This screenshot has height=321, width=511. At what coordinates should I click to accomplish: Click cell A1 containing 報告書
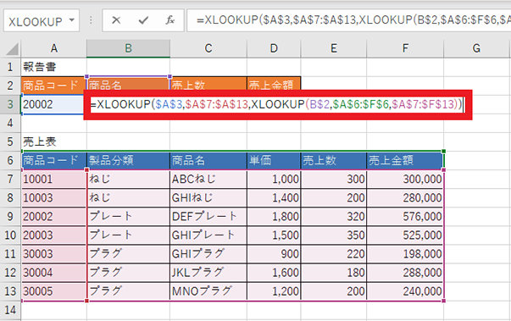coord(53,67)
